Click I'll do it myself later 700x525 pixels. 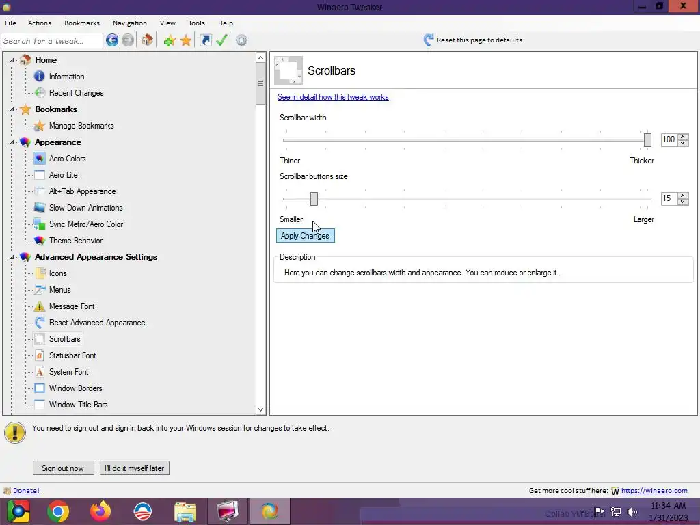pos(135,468)
